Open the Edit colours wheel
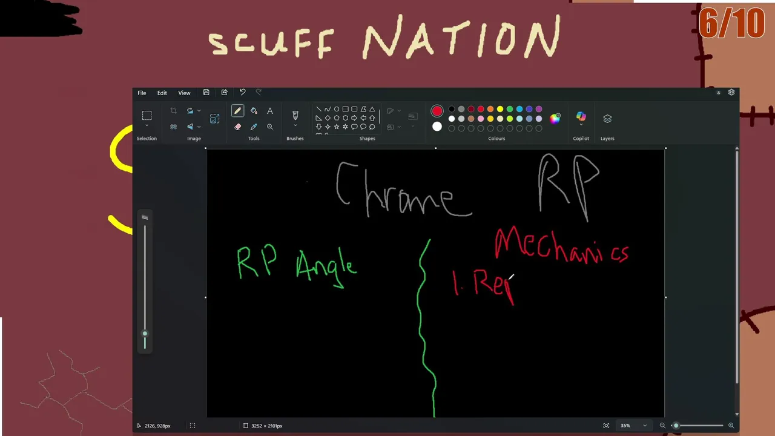This screenshot has height=436, width=775. point(555,119)
